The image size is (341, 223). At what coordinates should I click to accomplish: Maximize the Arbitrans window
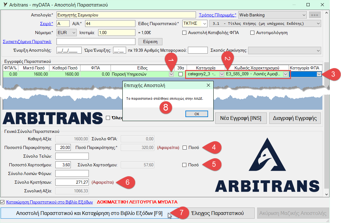pyautogui.click(x=308, y=5)
